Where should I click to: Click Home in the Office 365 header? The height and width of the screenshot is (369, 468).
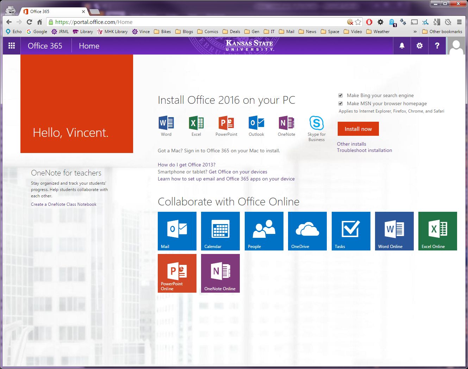[89, 46]
